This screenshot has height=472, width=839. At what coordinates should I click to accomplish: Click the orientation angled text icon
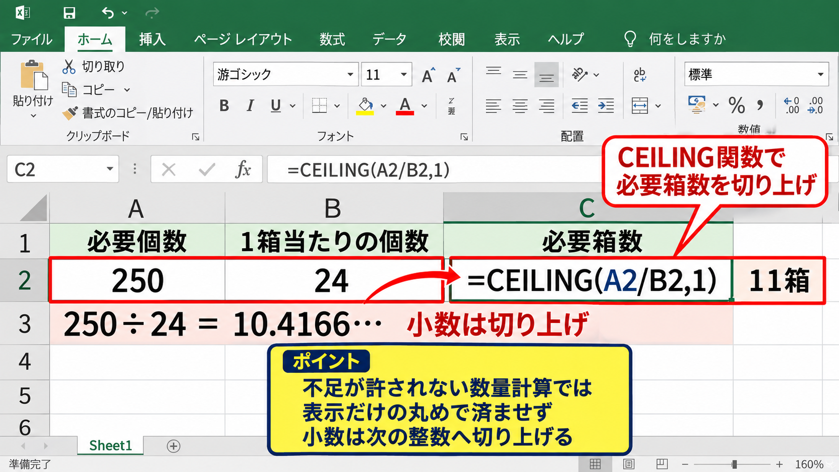tap(580, 75)
